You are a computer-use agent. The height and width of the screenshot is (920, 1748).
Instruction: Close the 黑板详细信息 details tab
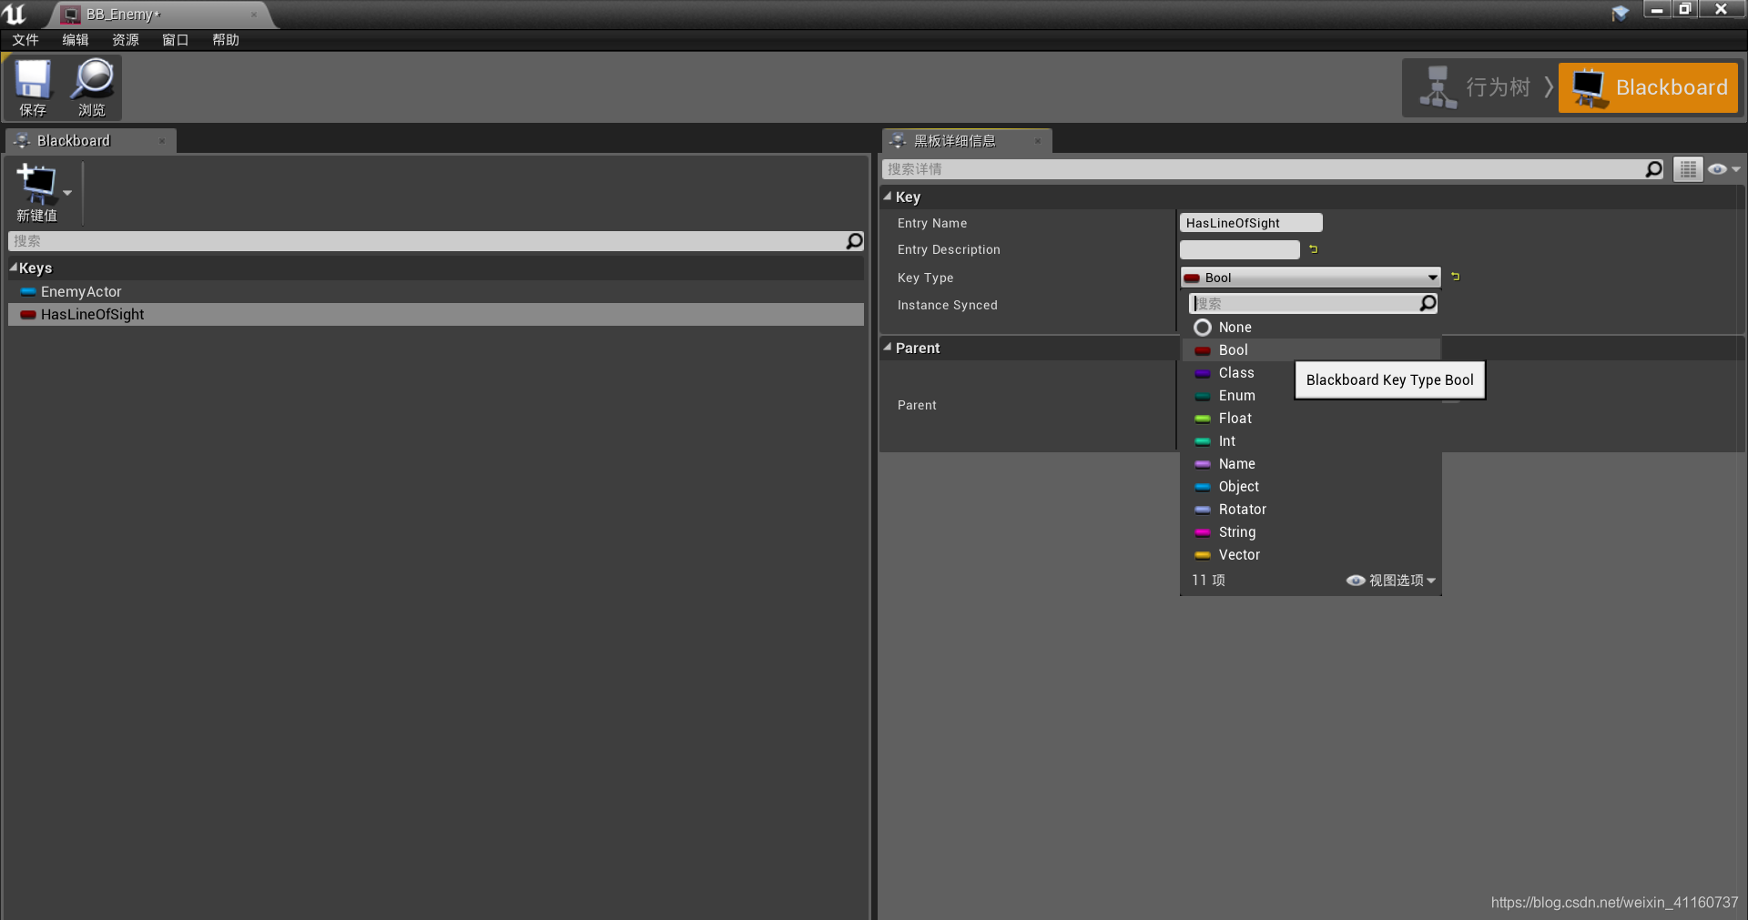[1038, 141]
